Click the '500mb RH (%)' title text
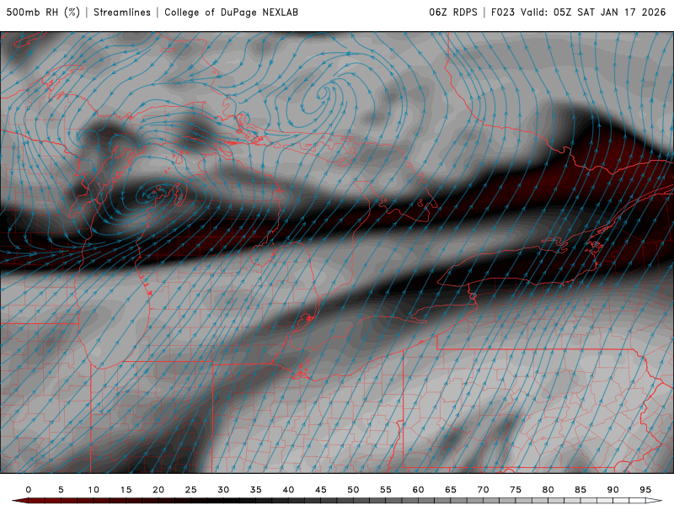The width and height of the screenshot is (674, 505). coord(43,12)
